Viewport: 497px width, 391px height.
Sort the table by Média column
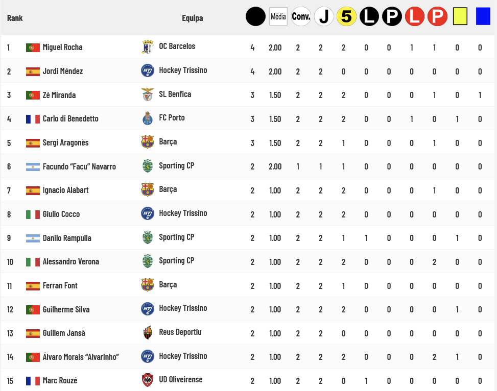click(278, 16)
